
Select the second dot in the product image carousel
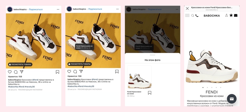click(207, 87)
